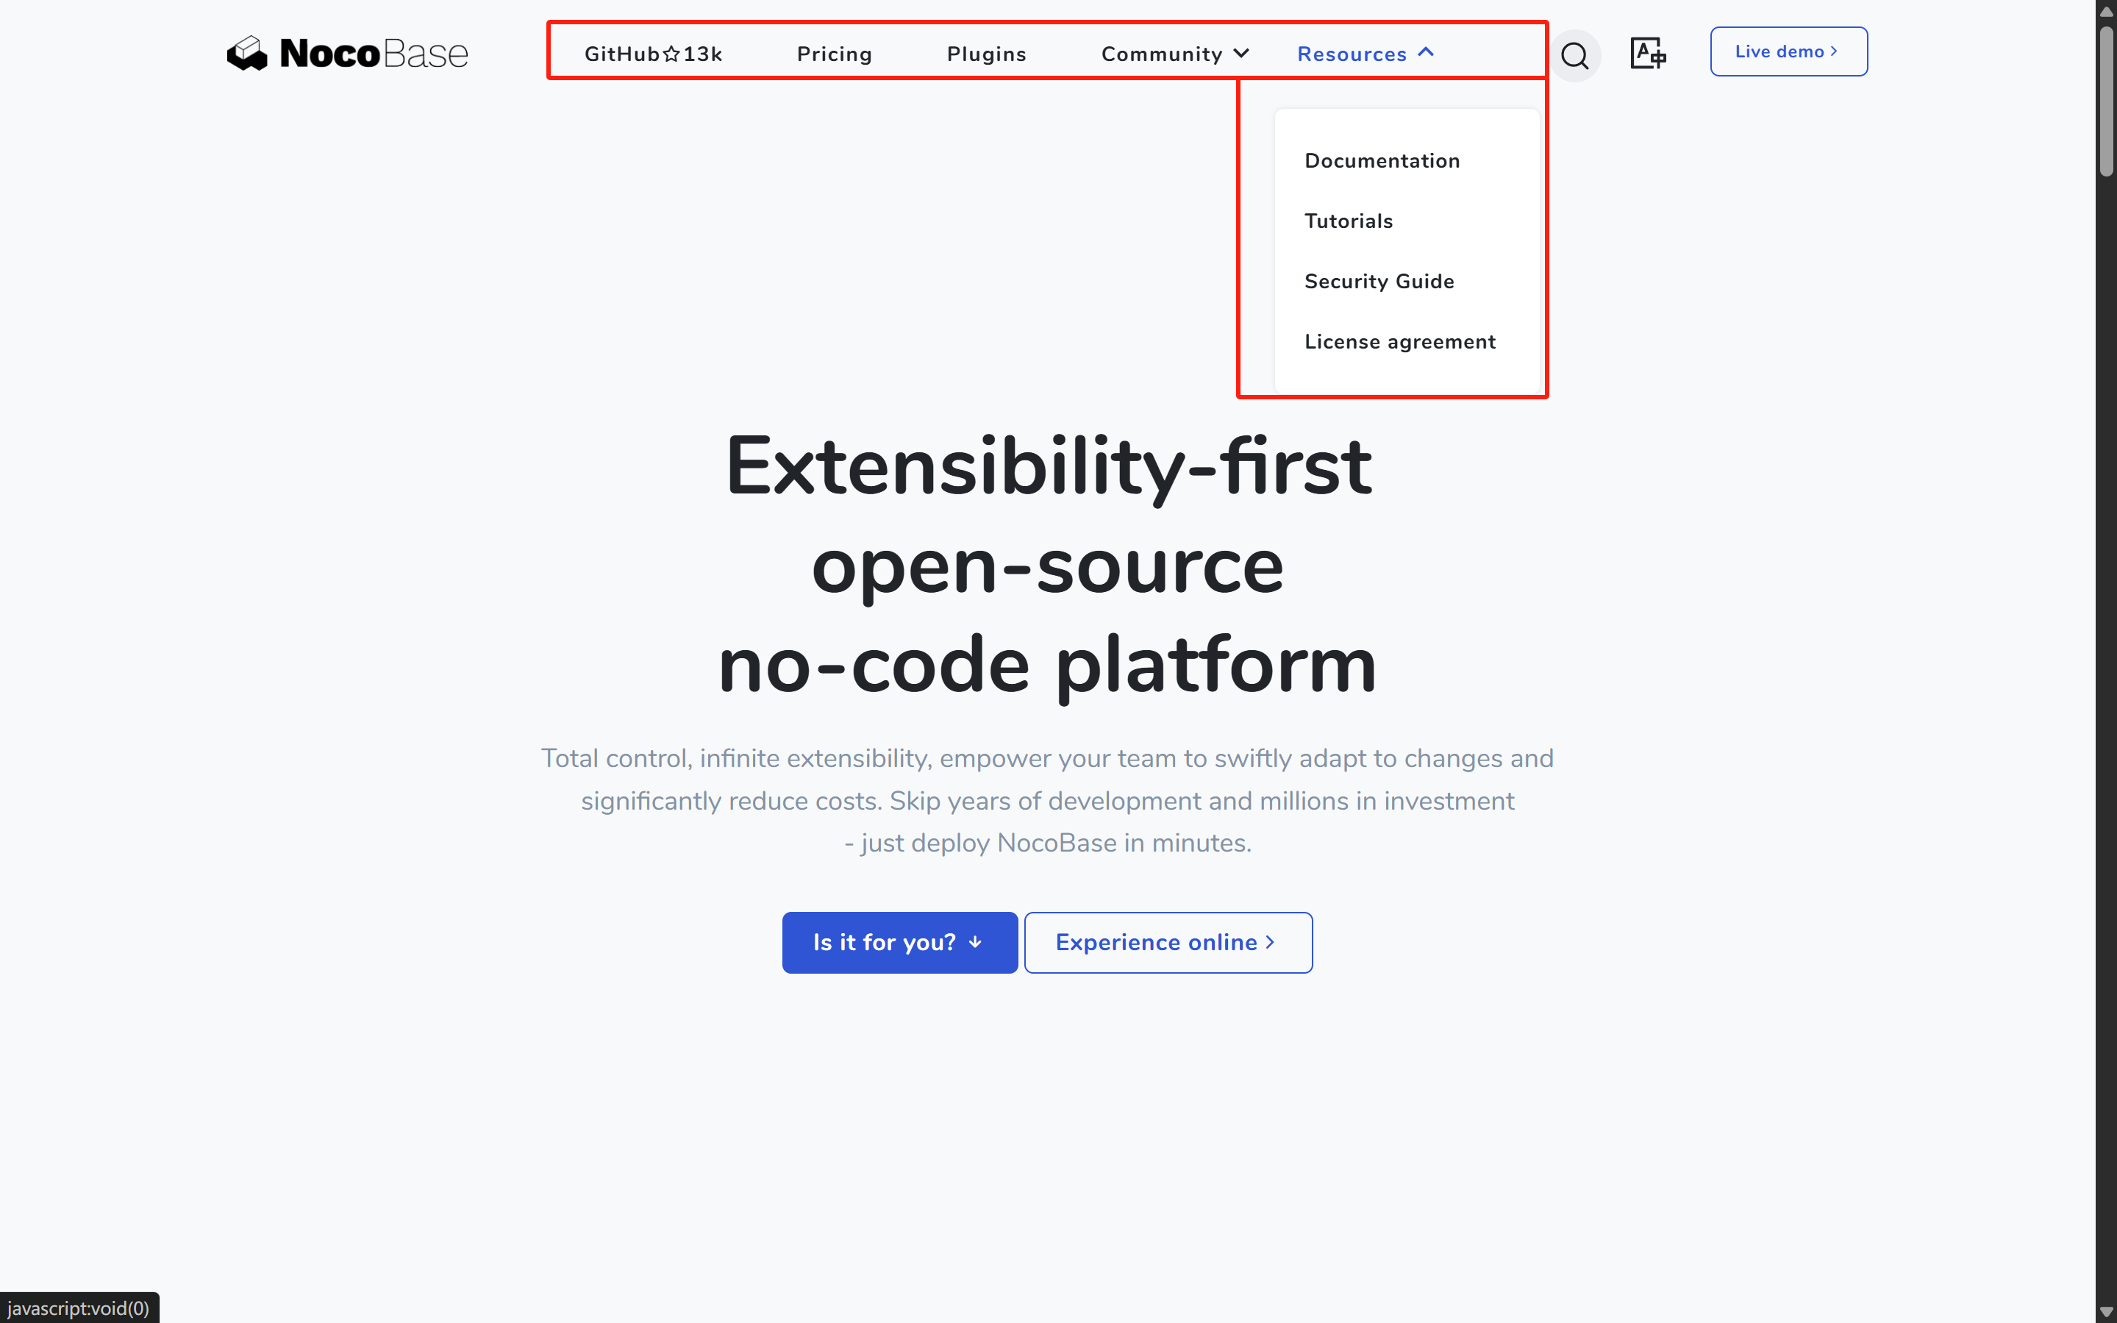Expand the Community dropdown

[x=1174, y=54]
